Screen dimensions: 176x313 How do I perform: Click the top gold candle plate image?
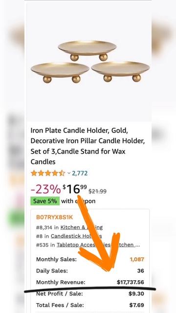pos(87,50)
